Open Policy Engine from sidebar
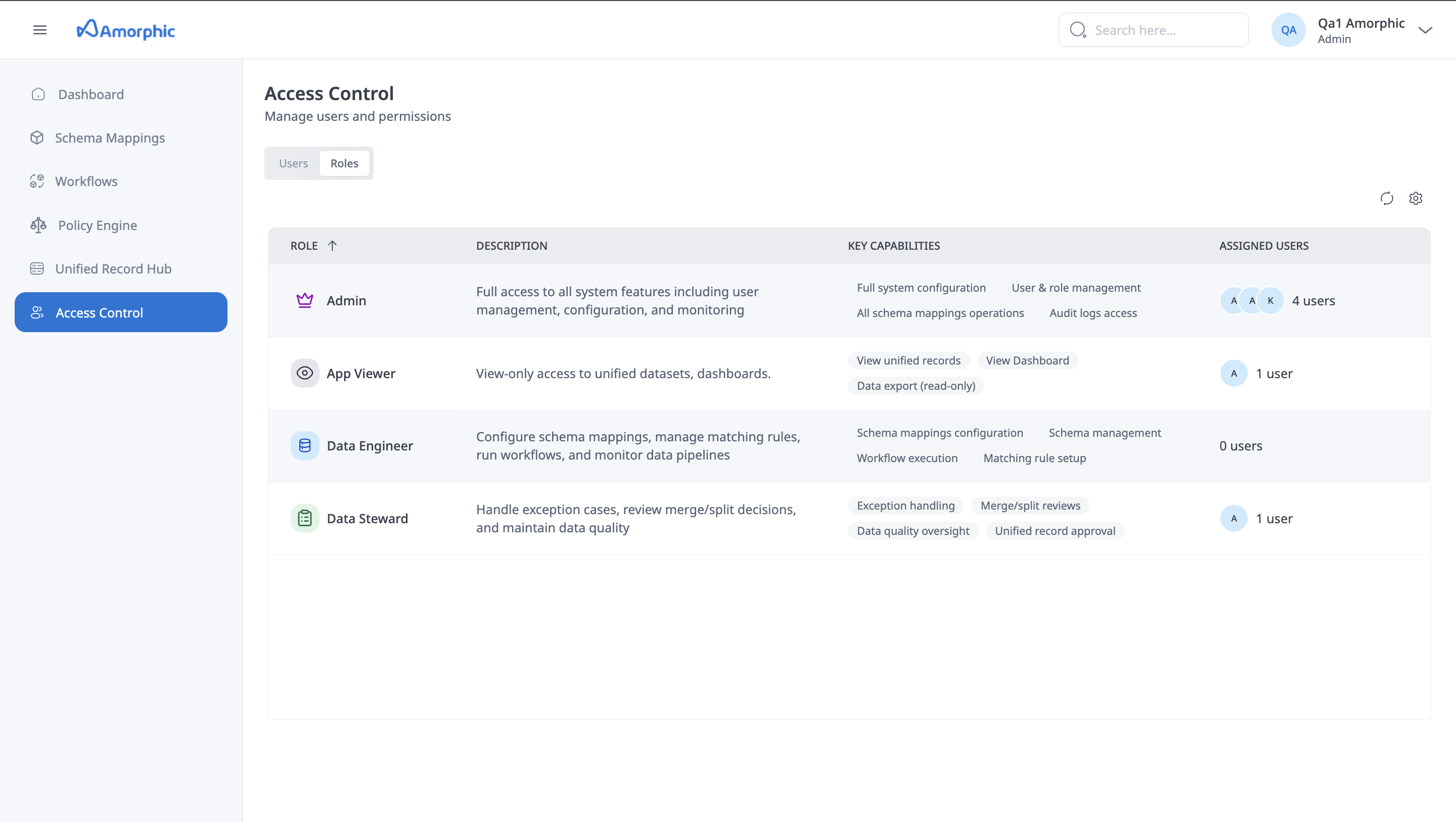1456x822 pixels. tap(97, 225)
